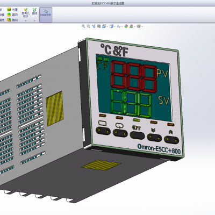Expand the Hide/Show Items dropdown arrow
Viewport: 215px width, 215px height.
[x=122, y=27]
